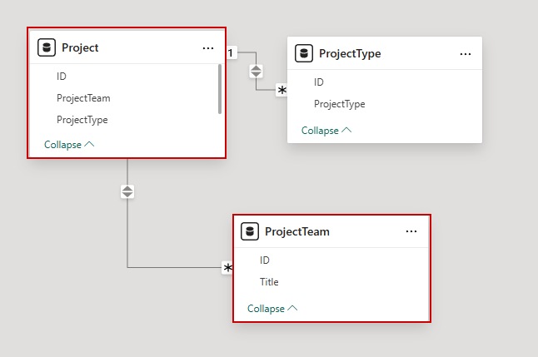This screenshot has height=357, width=538.
Task: Select Title field in ProjectTeam table
Action: pyautogui.click(x=269, y=282)
